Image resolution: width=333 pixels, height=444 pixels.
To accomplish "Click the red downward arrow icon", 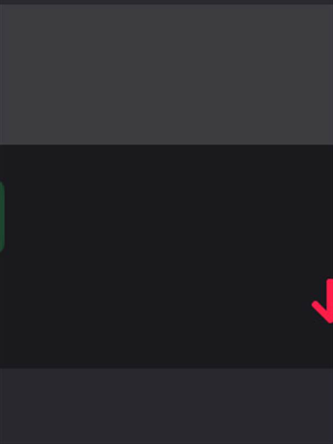I will pyautogui.click(x=324, y=301).
